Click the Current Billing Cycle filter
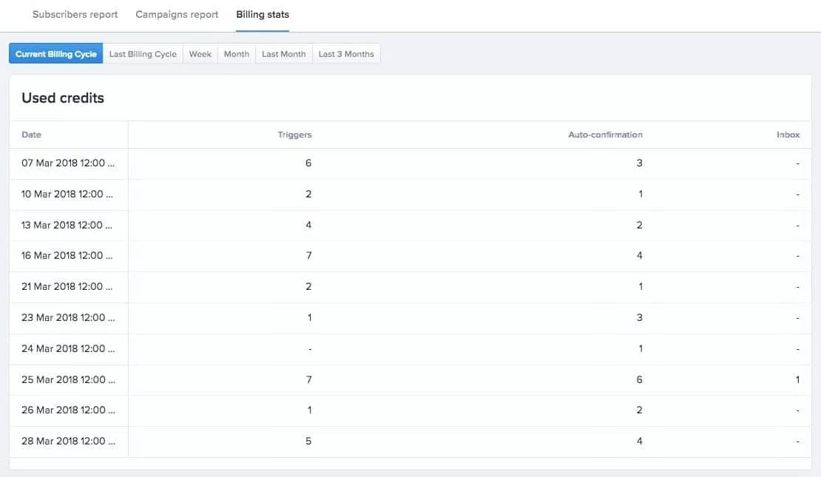This screenshot has height=477, width=821. 56,54
